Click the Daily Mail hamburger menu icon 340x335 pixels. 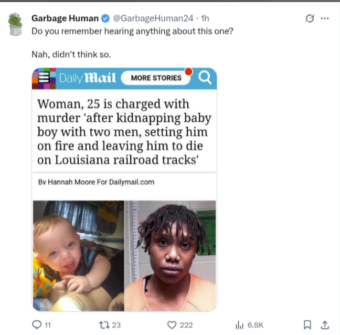coord(44,78)
